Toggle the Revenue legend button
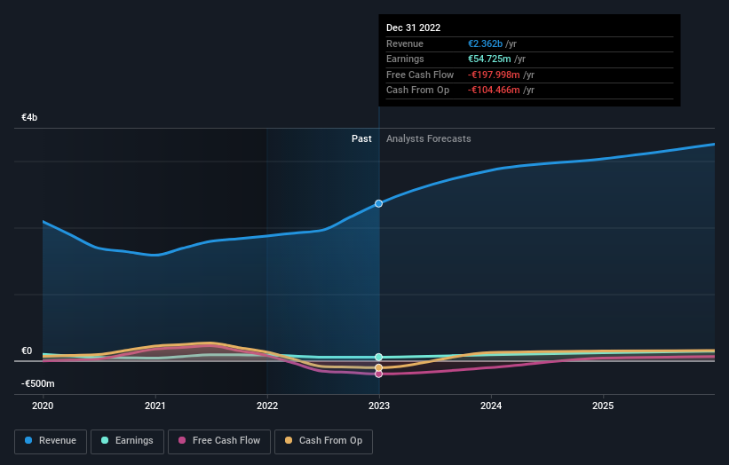This screenshot has height=465, width=729. point(51,441)
